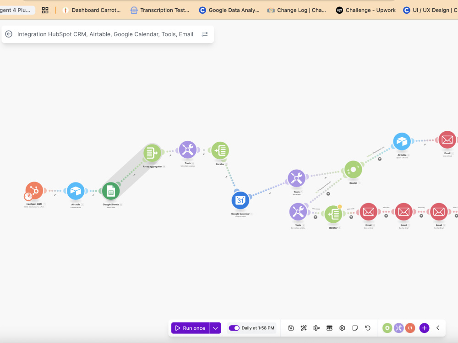Open filter between Router and Airtable Update
458x343 pixels.
(380, 159)
